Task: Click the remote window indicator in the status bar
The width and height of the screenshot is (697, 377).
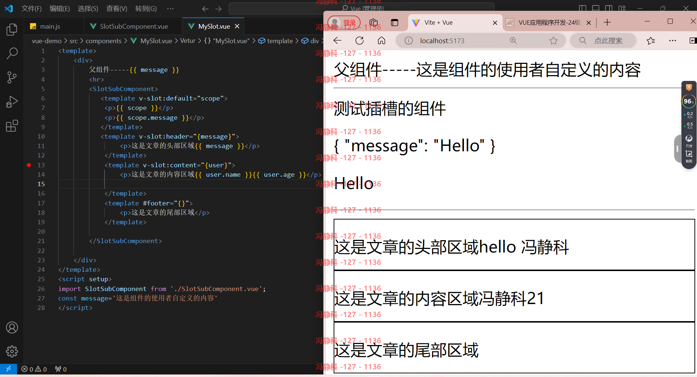Action: tap(8, 369)
